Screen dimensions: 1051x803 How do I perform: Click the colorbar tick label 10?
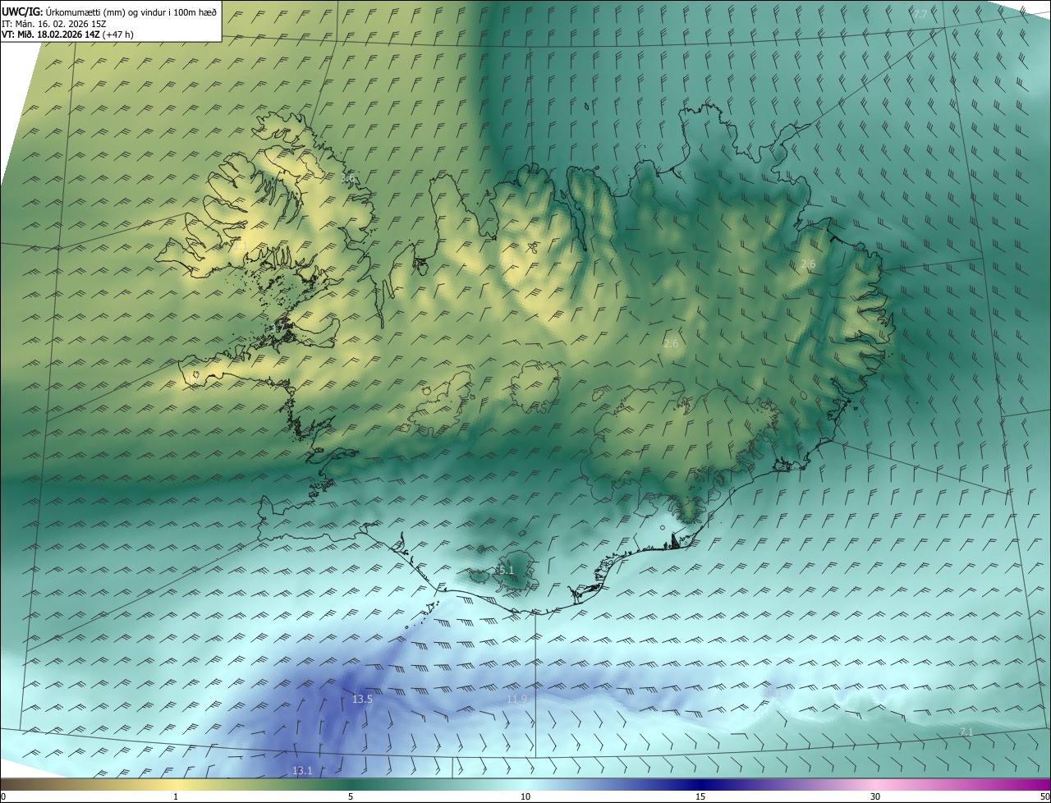(x=525, y=797)
